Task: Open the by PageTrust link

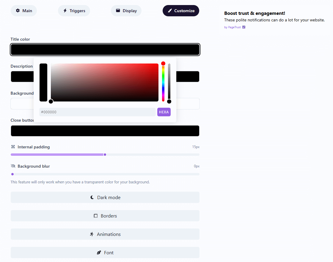Action: point(233,27)
